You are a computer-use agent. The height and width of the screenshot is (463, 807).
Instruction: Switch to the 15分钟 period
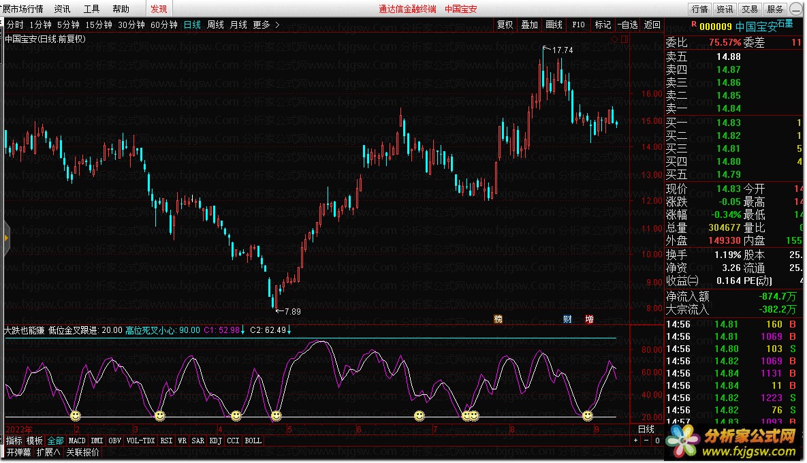point(98,25)
